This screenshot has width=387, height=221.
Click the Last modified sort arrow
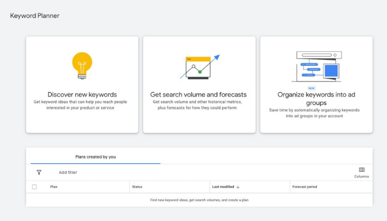click(238, 187)
